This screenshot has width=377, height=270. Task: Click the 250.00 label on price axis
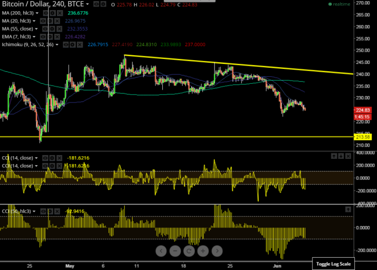point(363,50)
